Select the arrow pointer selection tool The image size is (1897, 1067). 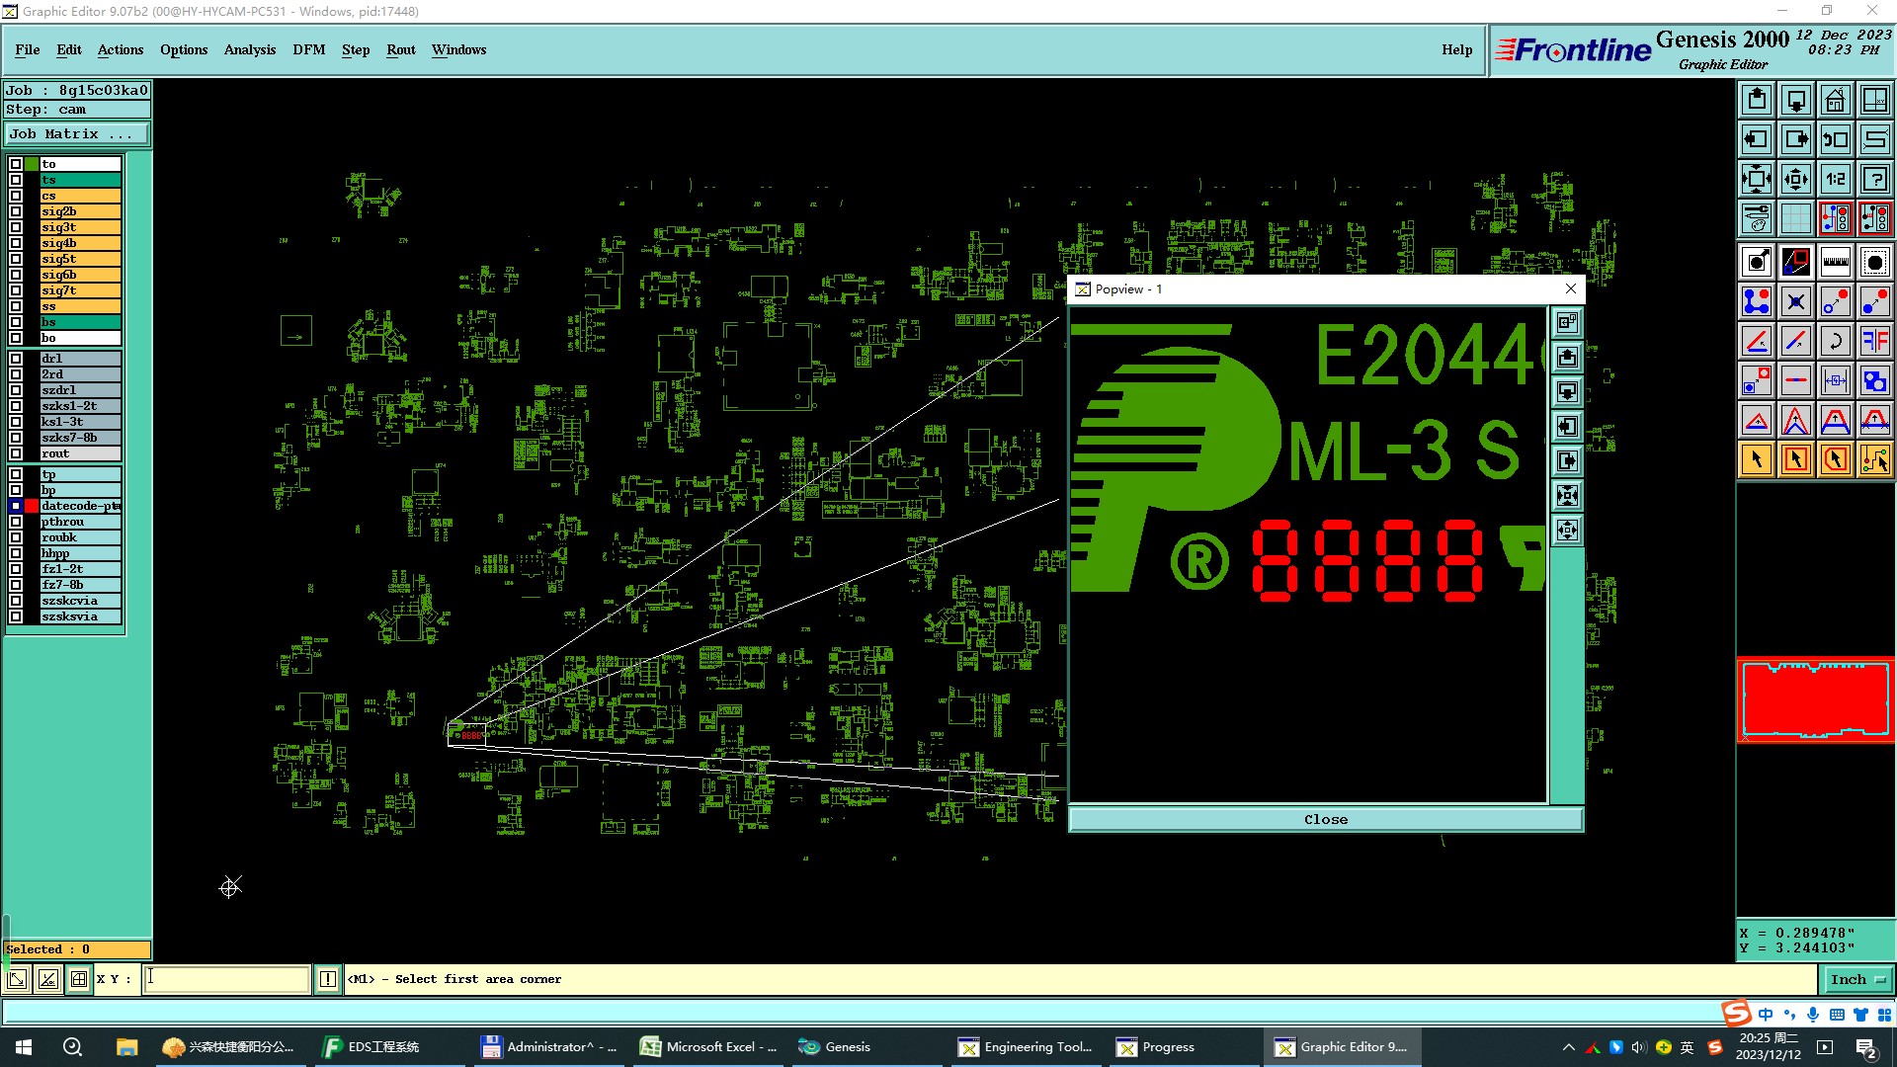1756,459
